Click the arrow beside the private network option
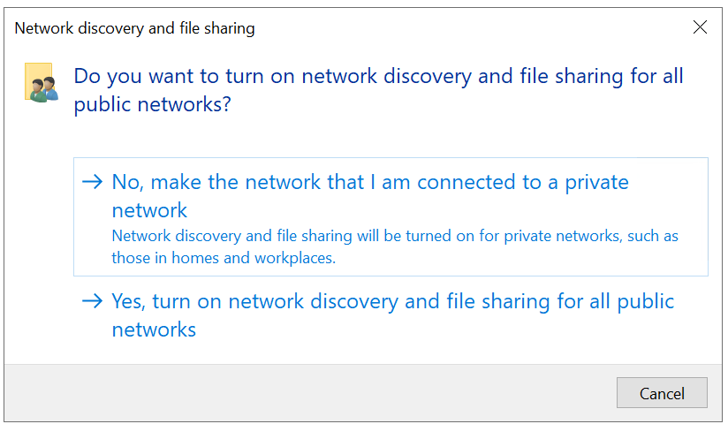 92,183
